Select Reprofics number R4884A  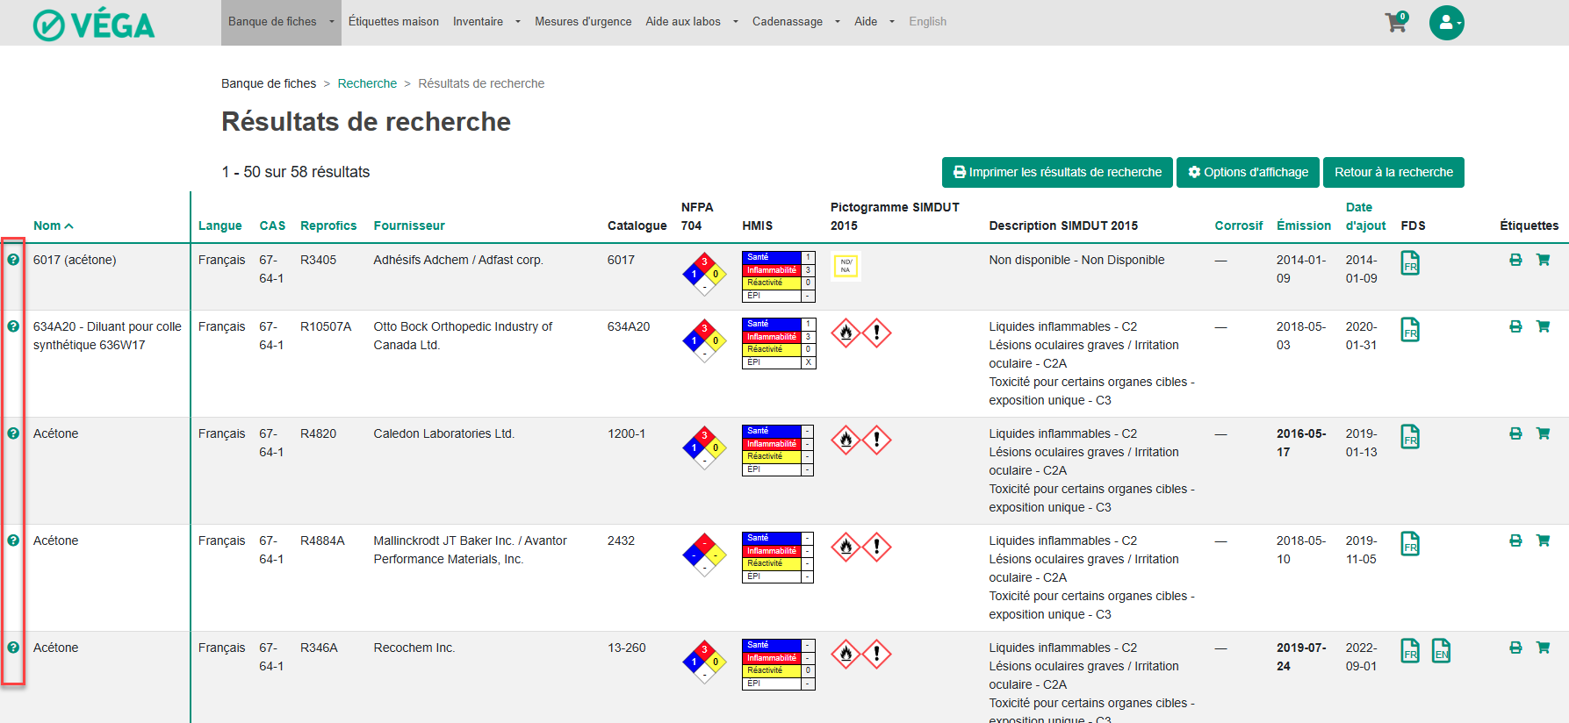point(322,540)
